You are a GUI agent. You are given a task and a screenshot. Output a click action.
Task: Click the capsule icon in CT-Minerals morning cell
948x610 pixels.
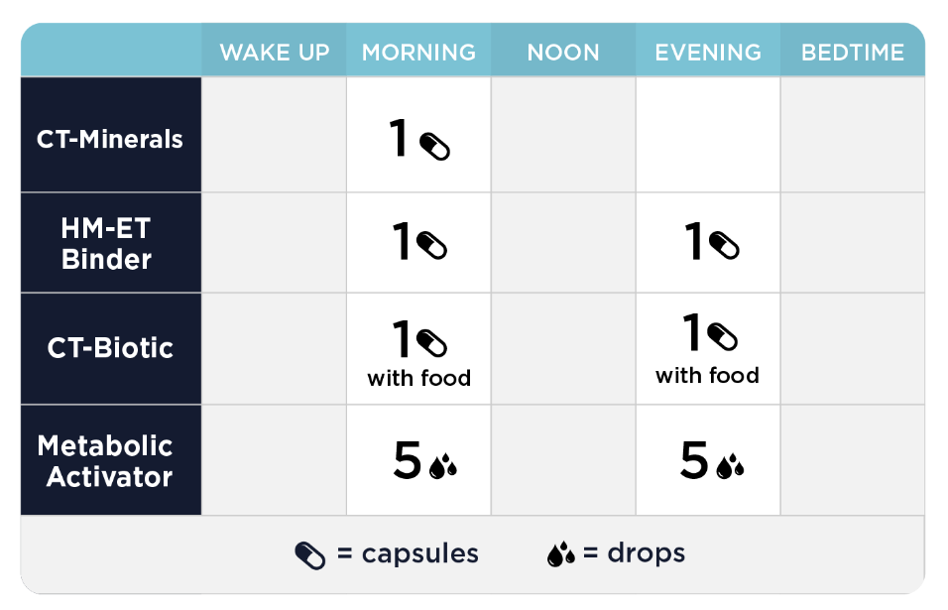point(434,146)
